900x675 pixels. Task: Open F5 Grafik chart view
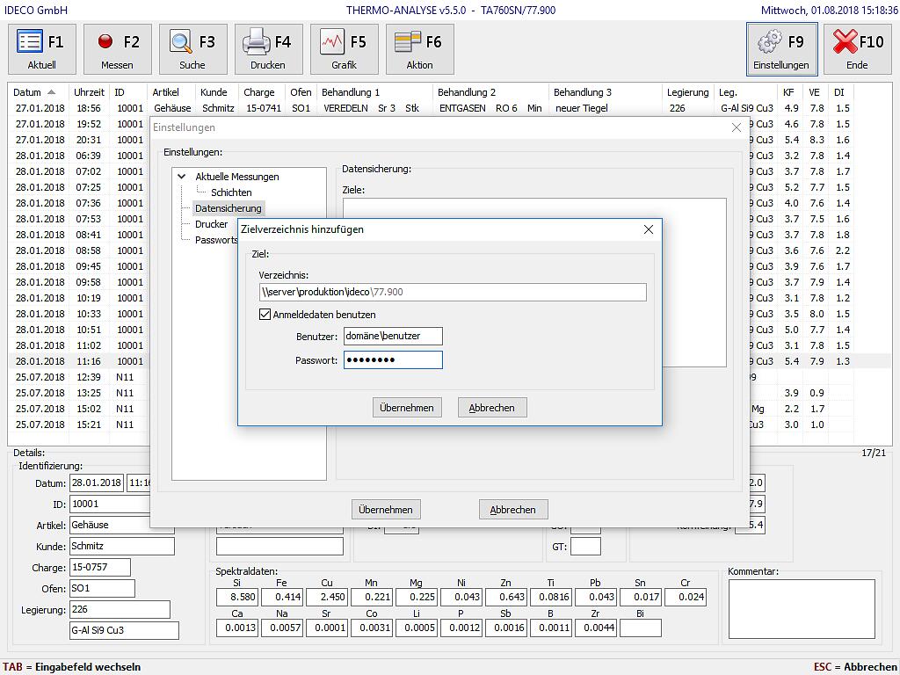click(x=344, y=49)
